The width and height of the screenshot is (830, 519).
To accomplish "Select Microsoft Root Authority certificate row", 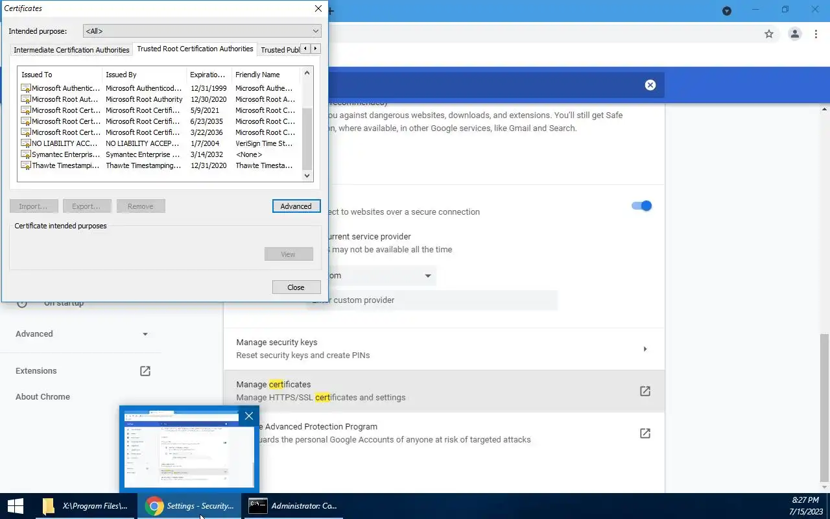I will click(x=160, y=99).
